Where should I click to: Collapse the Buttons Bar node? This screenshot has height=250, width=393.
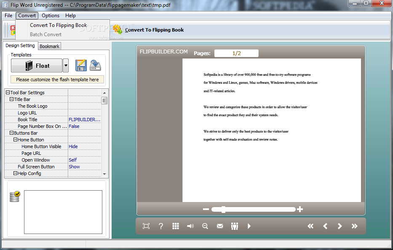coord(11,133)
